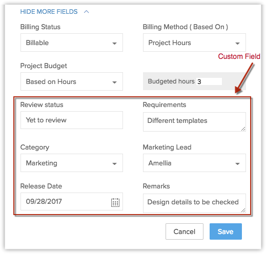Viewport: 266px width, 254px height.
Task: Open the Project Budget dropdown
Action: pyautogui.click(x=72, y=81)
